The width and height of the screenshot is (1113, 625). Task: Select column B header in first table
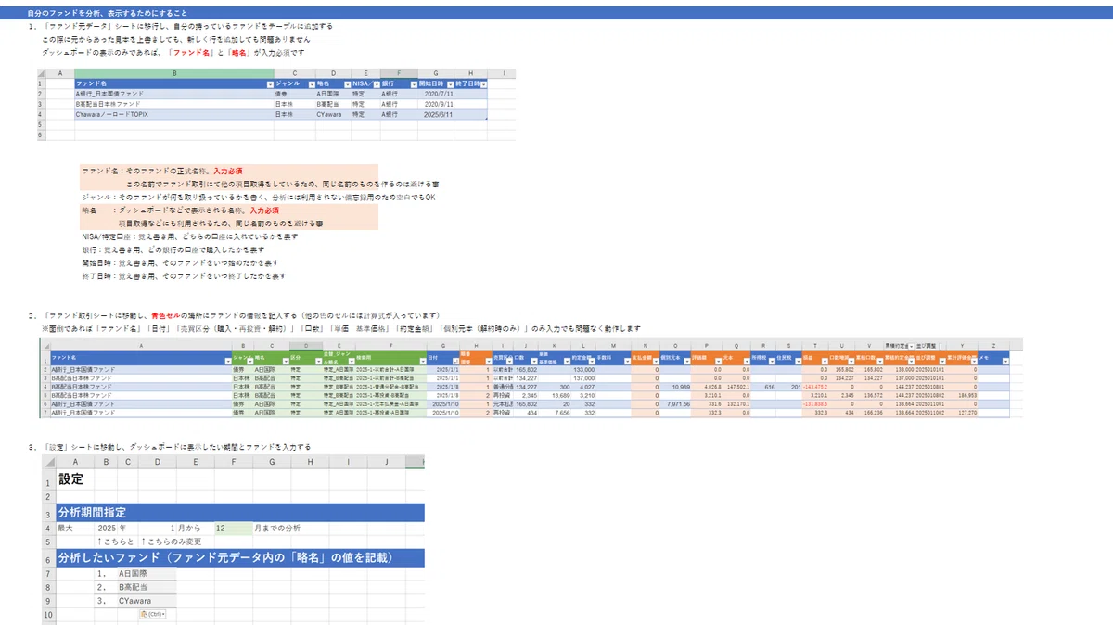[174, 73]
